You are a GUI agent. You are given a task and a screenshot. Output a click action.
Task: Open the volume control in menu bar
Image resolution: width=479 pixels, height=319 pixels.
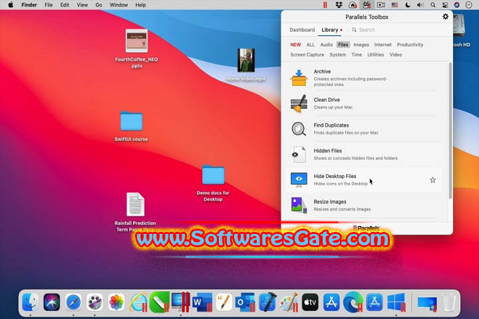[x=420, y=5]
